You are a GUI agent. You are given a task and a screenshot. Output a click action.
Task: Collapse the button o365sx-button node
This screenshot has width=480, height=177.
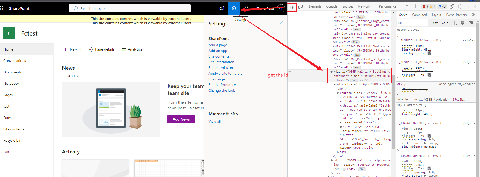[x=338, y=93]
